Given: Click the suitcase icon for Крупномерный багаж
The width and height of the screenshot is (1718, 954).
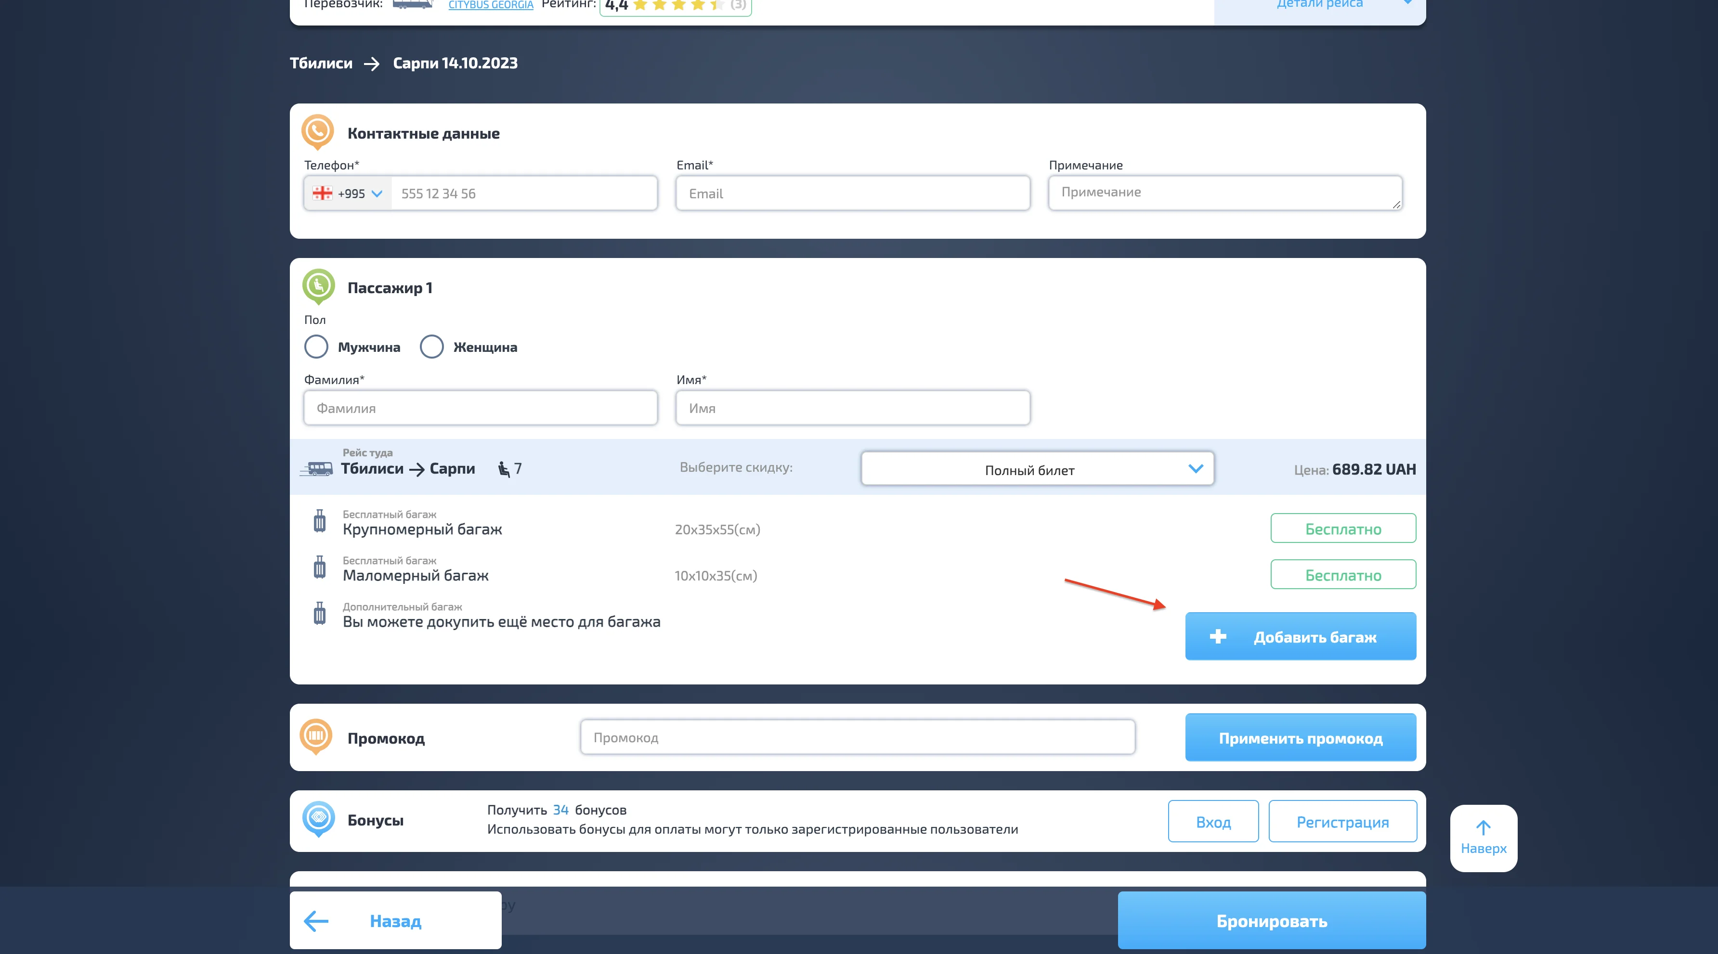Looking at the screenshot, I should pos(319,521).
